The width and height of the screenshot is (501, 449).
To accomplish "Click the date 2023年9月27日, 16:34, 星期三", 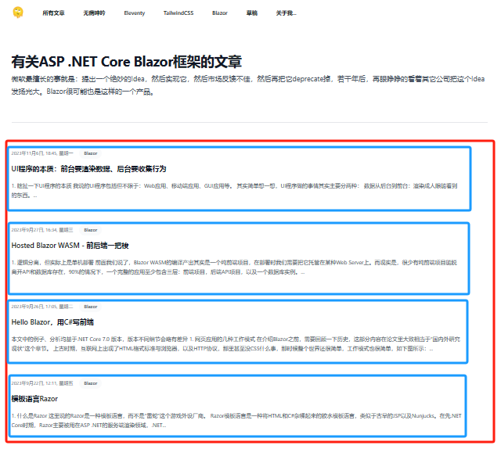I will tap(42, 230).
